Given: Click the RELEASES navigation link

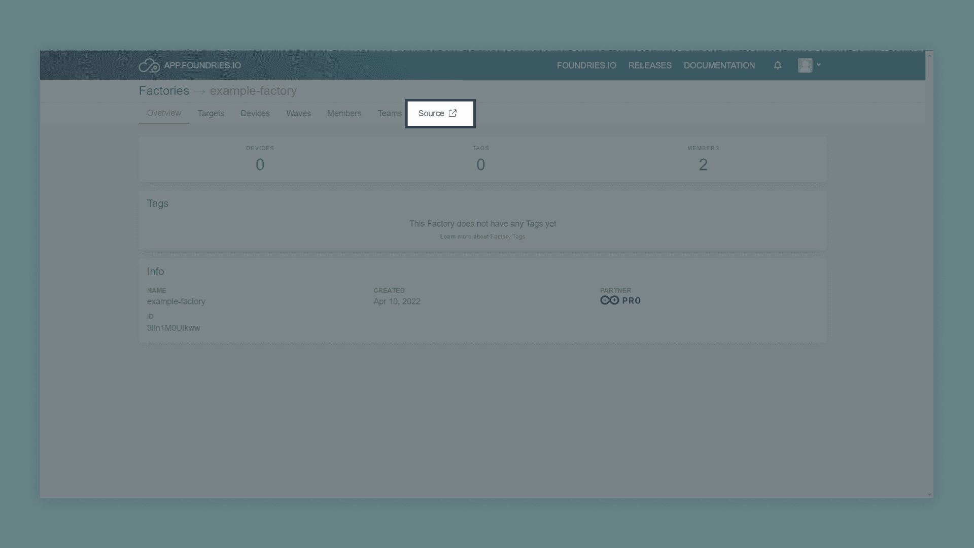Looking at the screenshot, I should (x=650, y=65).
